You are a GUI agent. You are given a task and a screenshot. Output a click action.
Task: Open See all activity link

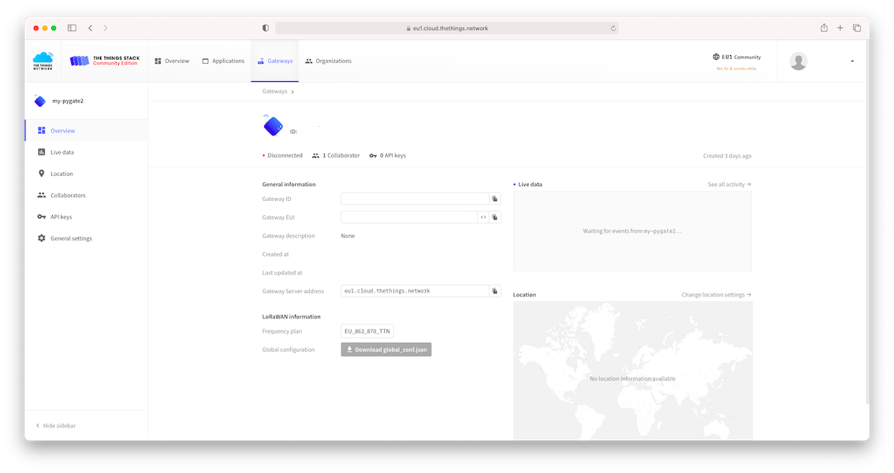[x=729, y=184]
